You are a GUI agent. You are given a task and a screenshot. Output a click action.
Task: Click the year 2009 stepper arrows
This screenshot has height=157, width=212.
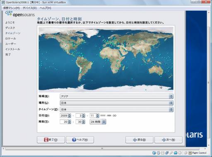pos(70,115)
